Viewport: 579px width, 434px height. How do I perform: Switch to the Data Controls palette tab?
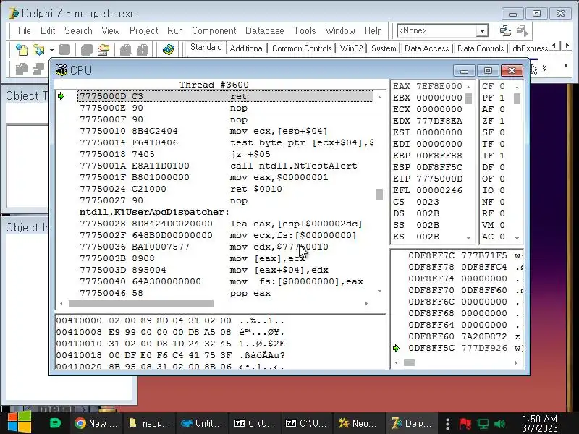tap(481, 48)
